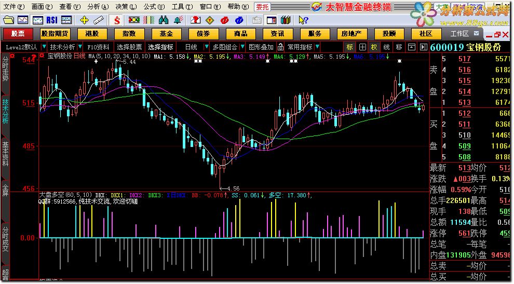
Task: Expand the 技术分析 toolbar dropdown arrow
Action: point(80,47)
